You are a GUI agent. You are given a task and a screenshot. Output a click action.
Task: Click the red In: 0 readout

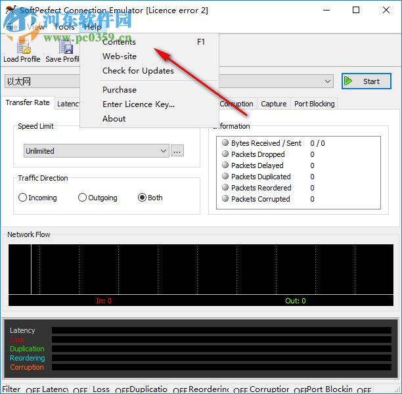tap(104, 301)
